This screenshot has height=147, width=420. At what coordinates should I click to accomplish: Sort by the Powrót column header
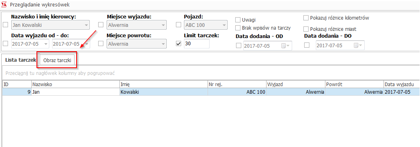[354, 85]
